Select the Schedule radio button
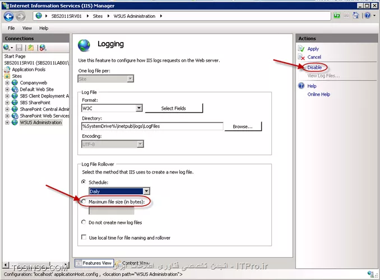This screenshot has height=280, width=380. click(84, 182)
